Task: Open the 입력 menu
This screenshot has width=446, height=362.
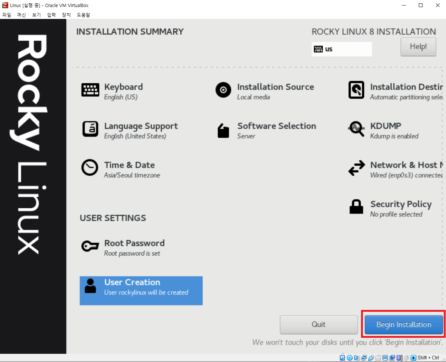Action: [51, 15]
